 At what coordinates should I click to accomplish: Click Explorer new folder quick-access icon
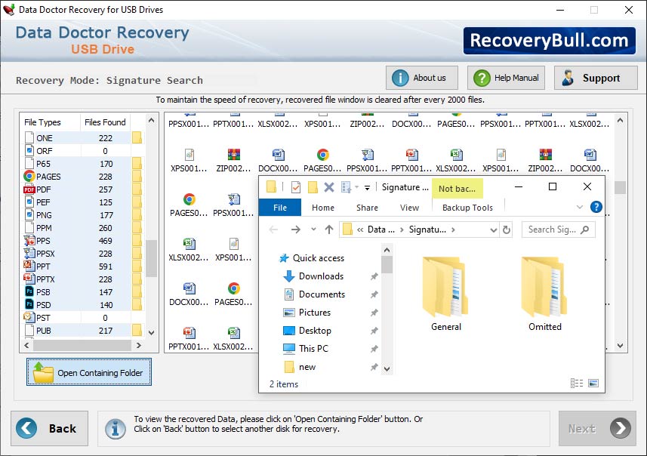(313, 187)
